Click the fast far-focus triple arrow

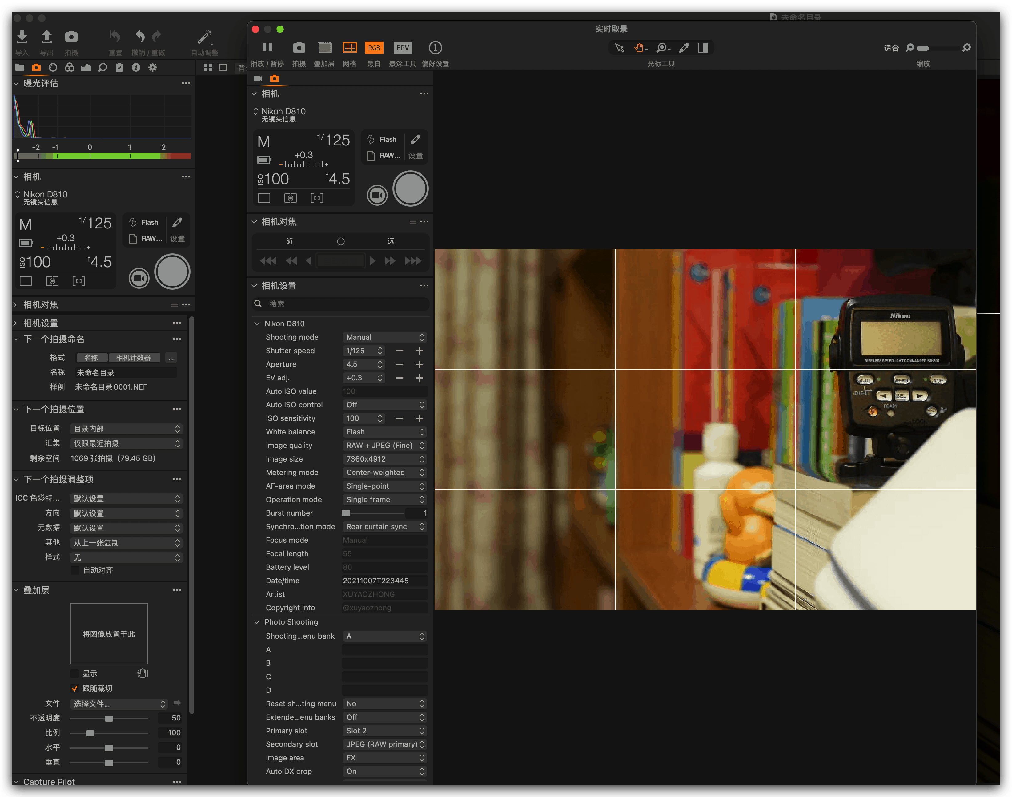413,260
